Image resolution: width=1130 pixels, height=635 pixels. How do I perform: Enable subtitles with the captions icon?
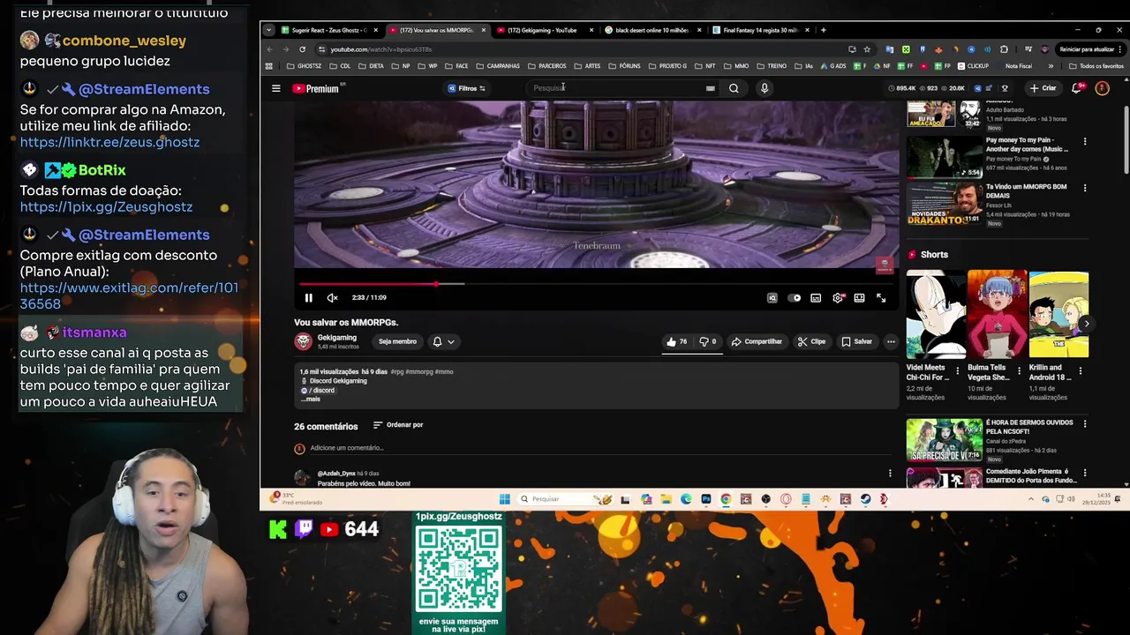816,298
